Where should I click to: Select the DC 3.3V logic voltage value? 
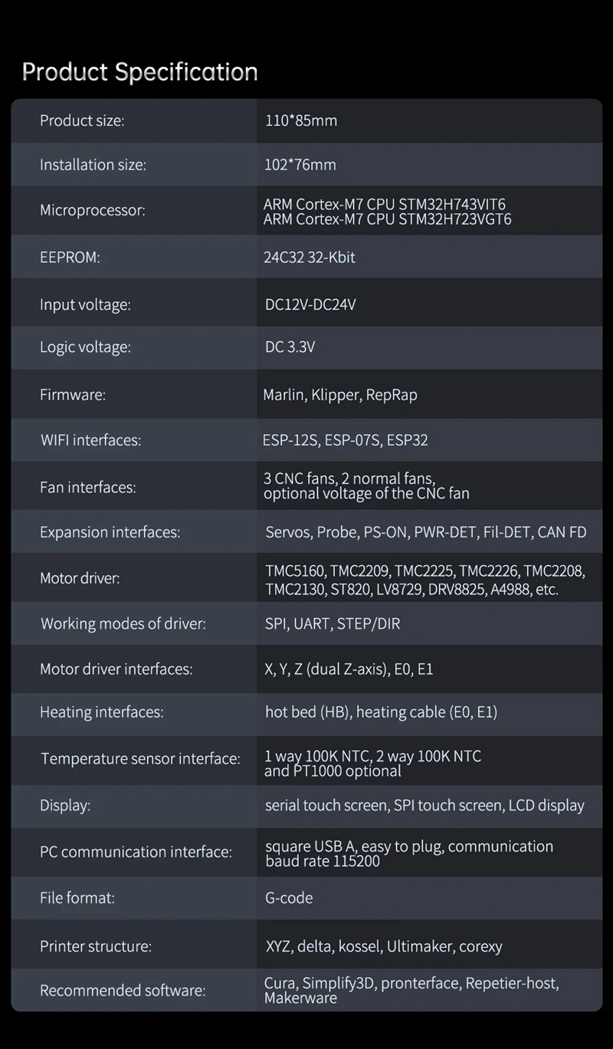(x=290, y=347)
